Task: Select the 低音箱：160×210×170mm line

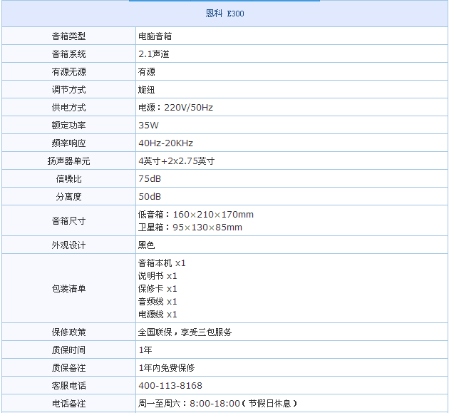Action: 196,215
